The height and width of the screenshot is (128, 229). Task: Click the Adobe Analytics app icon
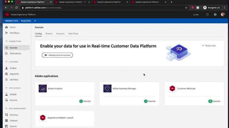coord(42,88)
